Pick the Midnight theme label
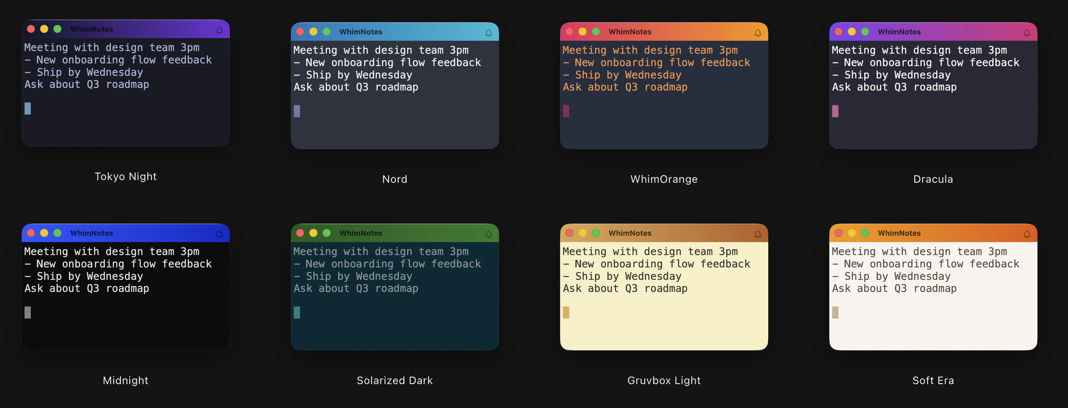The image size is (1068, 408). (126, 381)
